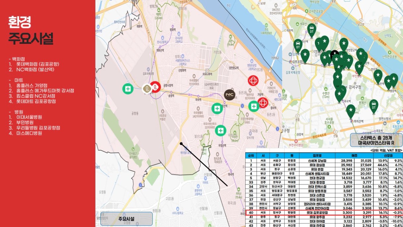This screenshot has height=227, width=403.
Task: Click the red Homeplus marker near 양천향교역
Action: [x=253, y=81]
